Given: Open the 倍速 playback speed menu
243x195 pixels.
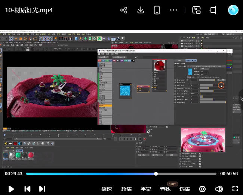Looking at the screenshot, I should [x=107, y=189].
